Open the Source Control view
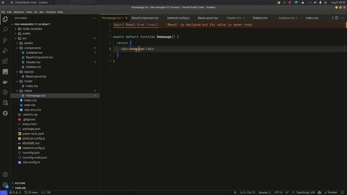 click(5, 40)
